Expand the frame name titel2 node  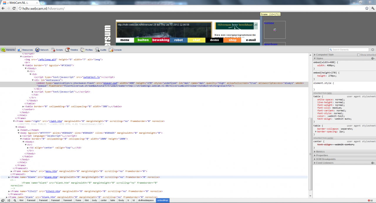(9, 191)
